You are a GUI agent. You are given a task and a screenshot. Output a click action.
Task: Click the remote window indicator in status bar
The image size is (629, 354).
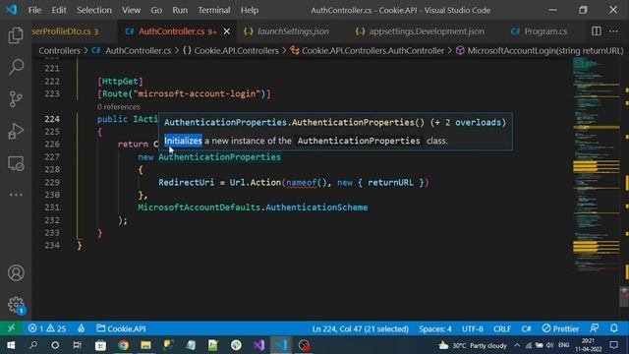click(x=11, y=328)
